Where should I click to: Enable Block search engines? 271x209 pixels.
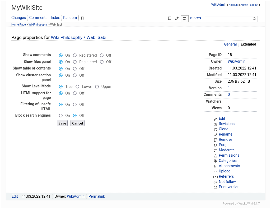pyautogui.click(x=61, y=115)
